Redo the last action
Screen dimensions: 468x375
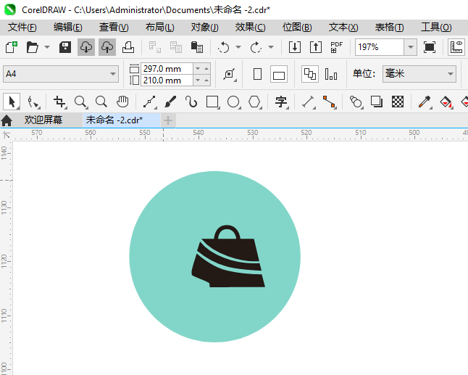tap(256, 47)
